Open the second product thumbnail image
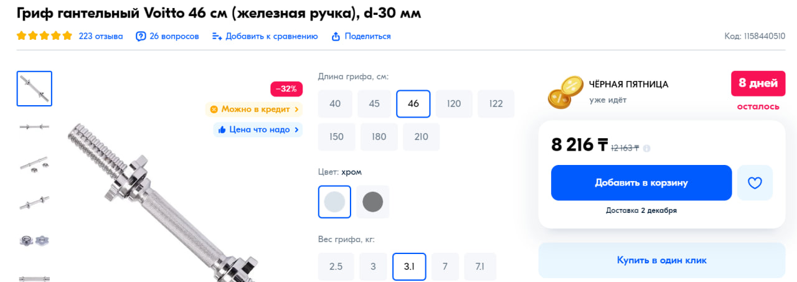This screenshot has height=282, width=797. pyautogui.click(x=34, y=127)
